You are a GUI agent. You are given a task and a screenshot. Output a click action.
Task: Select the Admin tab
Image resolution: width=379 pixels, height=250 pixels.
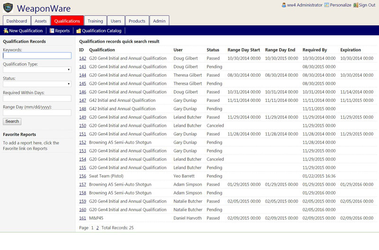tap(159, 21)
